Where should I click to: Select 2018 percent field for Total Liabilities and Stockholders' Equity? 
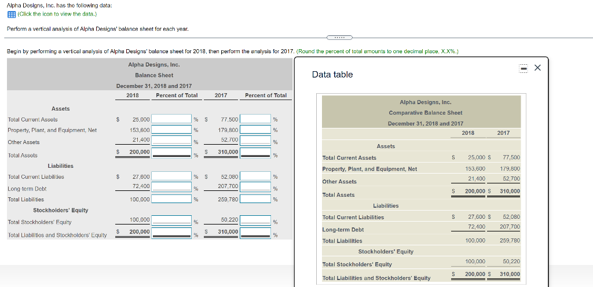pyautogui.click(x=171, y=232)
